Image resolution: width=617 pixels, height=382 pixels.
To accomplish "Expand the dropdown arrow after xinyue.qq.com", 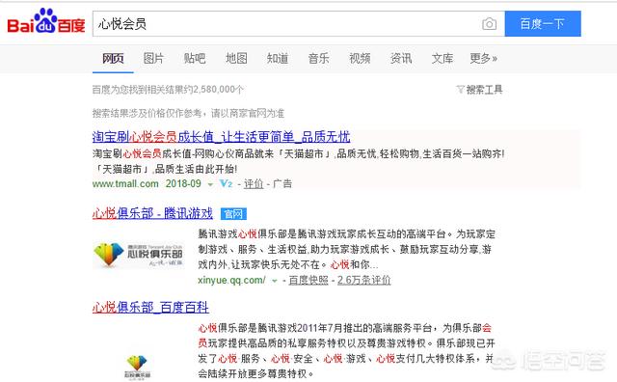I will point(274,281).
